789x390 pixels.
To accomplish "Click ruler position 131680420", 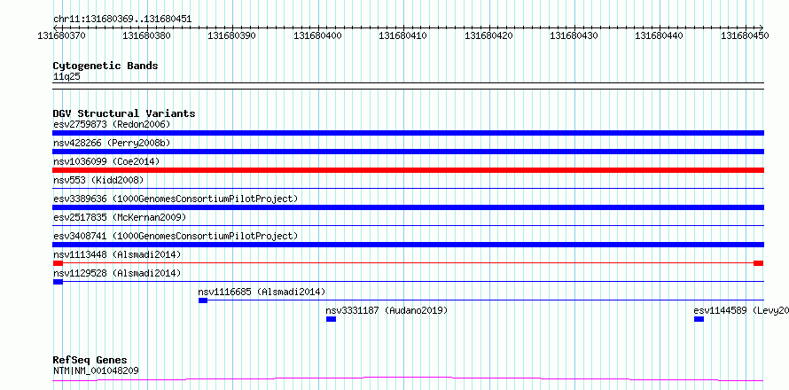I will (488, 35).
